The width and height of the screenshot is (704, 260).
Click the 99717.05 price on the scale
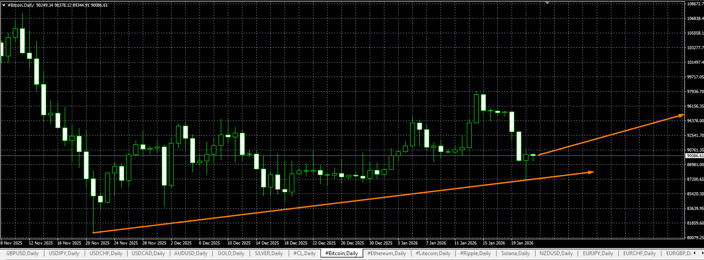pos(695,77)
